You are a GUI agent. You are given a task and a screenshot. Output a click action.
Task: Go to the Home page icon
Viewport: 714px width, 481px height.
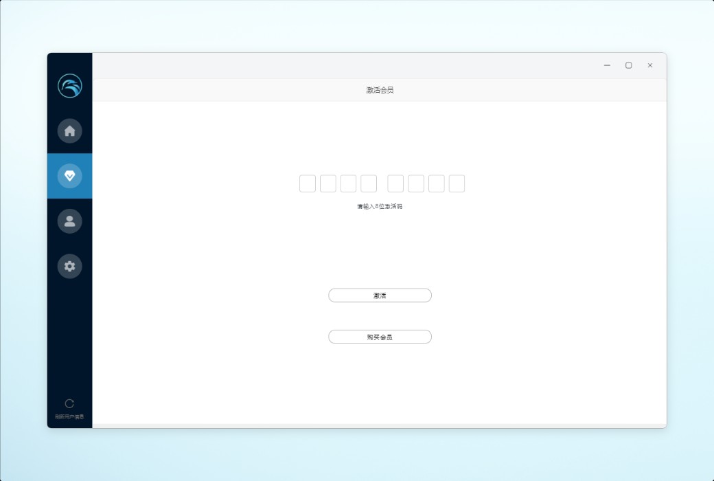[x=69, y=131]
